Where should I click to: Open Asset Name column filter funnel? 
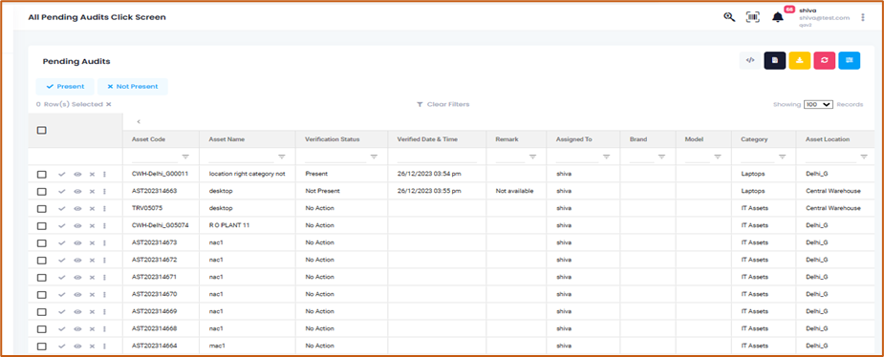pos(281,157)
